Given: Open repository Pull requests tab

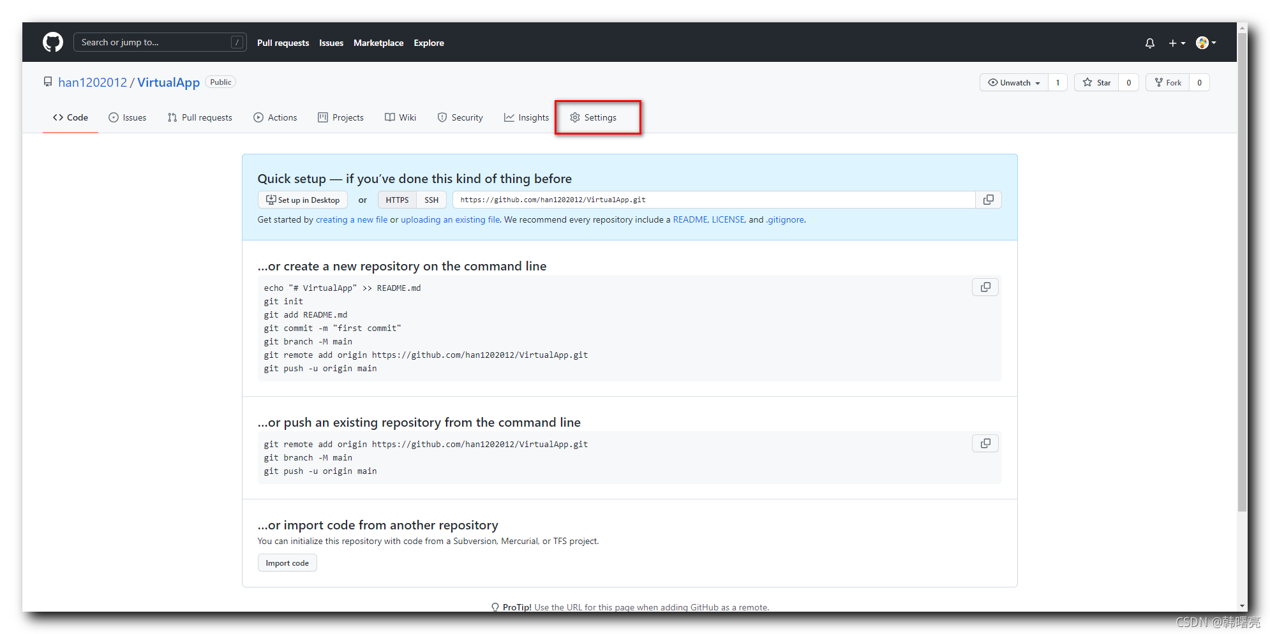Looking at the screenshot, I should [200, 117].
